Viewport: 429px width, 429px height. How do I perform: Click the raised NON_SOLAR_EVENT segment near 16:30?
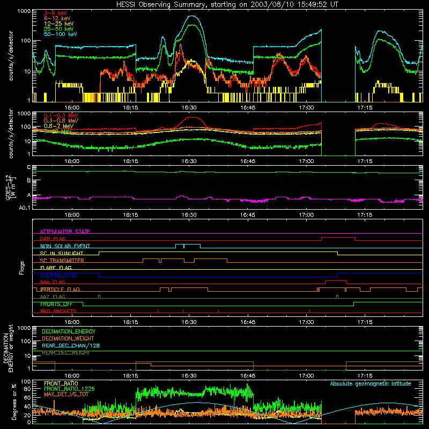(188, 244)
